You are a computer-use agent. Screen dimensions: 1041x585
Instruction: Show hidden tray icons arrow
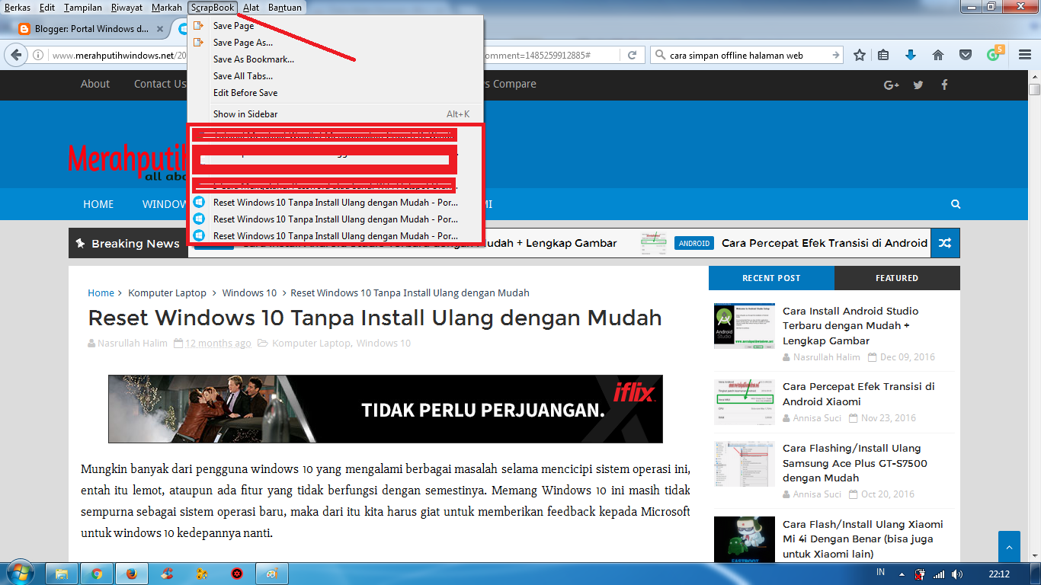click(902, 574)
